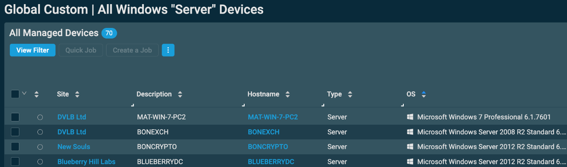Tick the select-all devices checkbox in header
This screenshot has height=167, width=567.
(15, 94)
